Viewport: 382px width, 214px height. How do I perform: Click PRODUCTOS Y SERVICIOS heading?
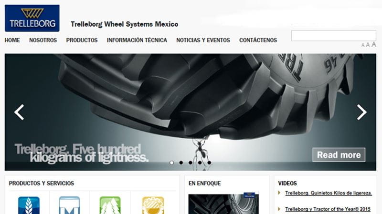pyautogui.click(x=42, y=183)
